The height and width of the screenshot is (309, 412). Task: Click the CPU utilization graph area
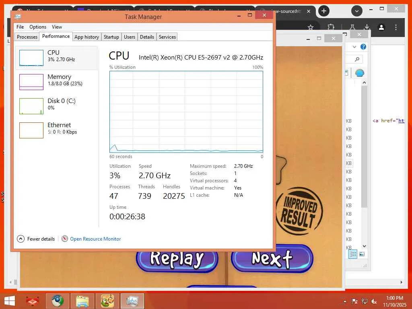click(186, 112)
